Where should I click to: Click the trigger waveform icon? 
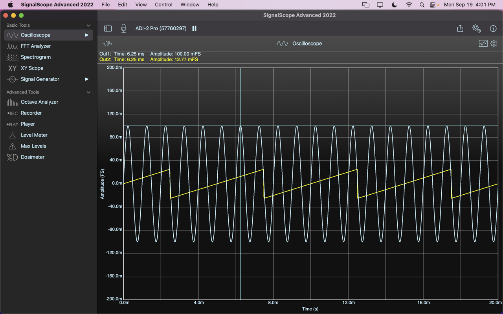click(107, 43)
